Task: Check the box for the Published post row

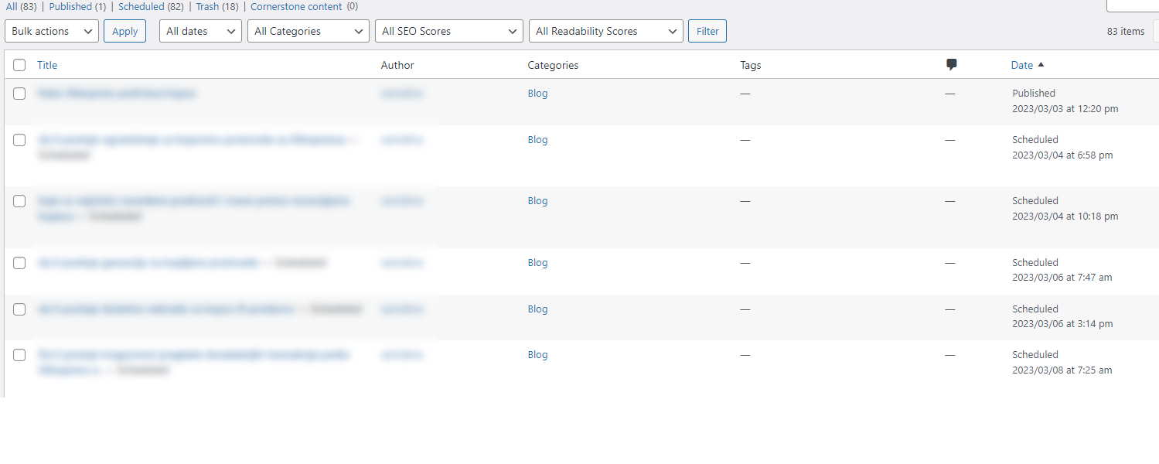Action: click(19, 94)
